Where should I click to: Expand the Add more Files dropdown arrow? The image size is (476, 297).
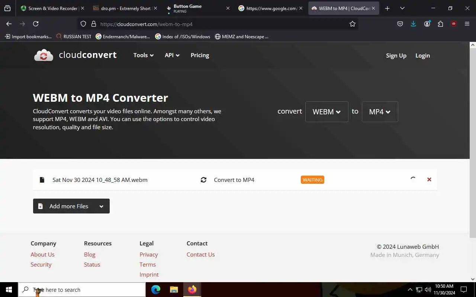[x=101, y=206]
